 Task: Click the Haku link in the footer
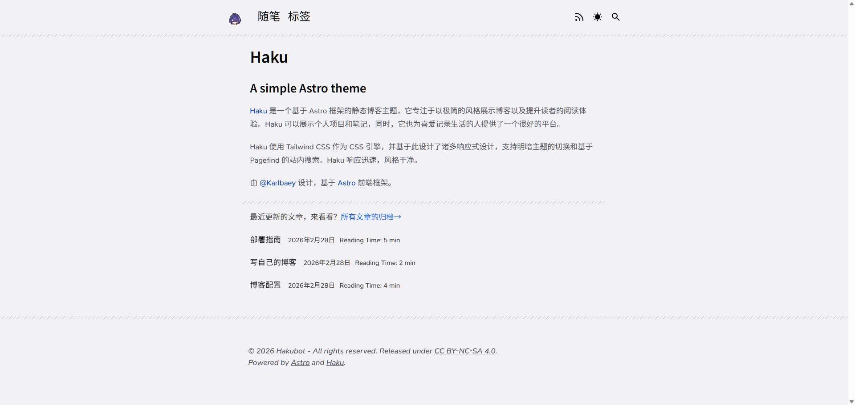pos(335,362)
